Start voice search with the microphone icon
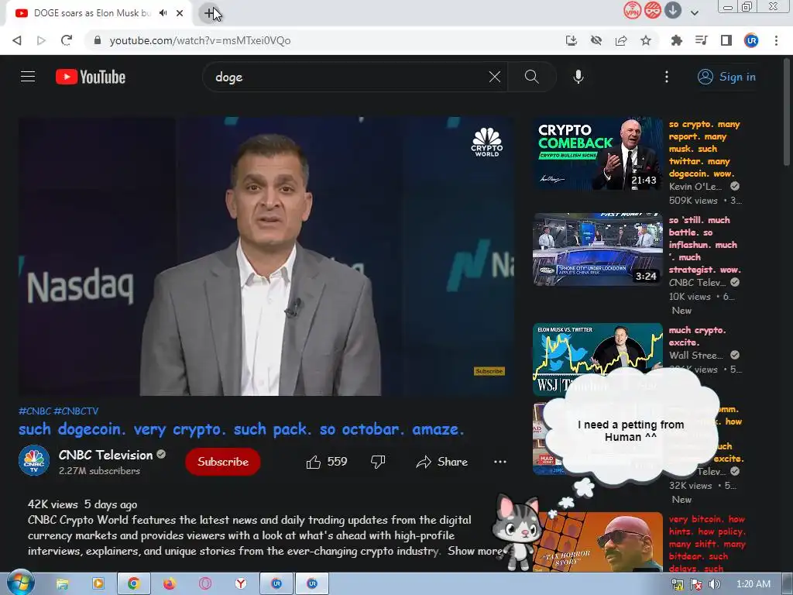 tap(578, 77)
